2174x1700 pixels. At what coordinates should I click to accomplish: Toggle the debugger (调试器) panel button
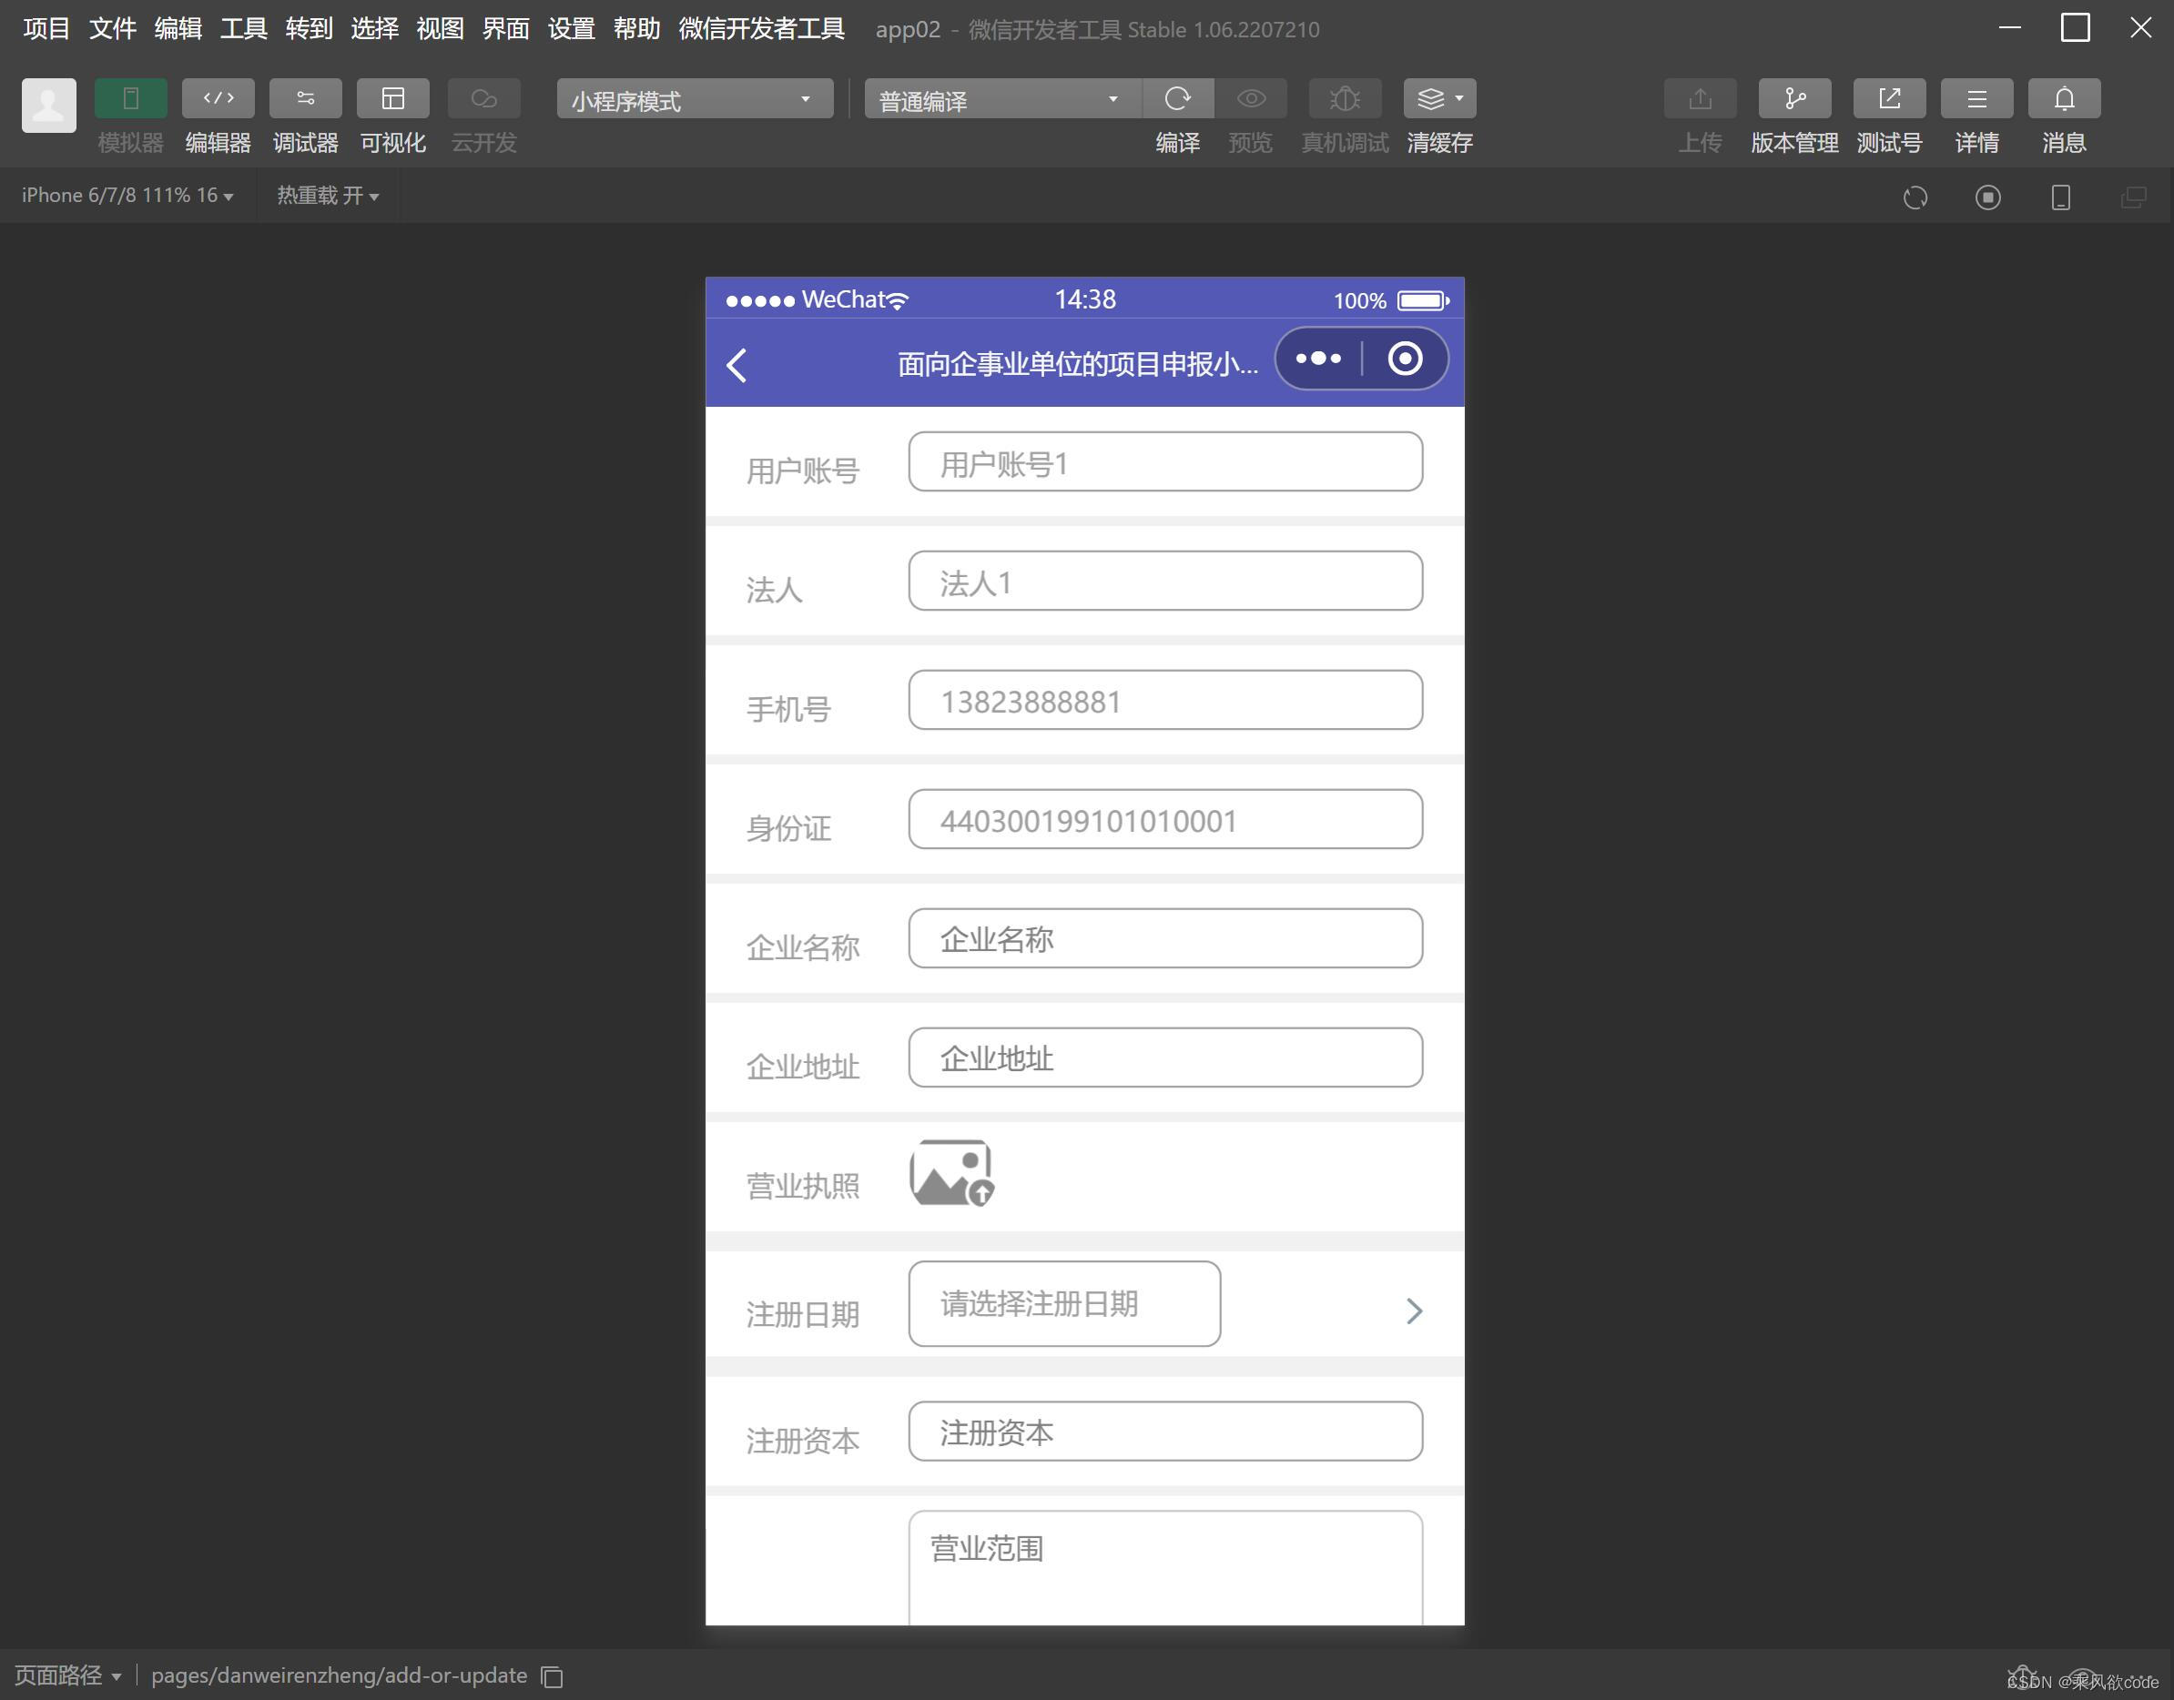pos(305,98)
